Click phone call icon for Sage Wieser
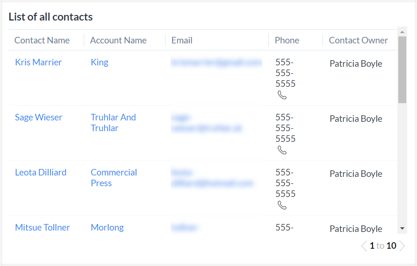 (282, 150)
